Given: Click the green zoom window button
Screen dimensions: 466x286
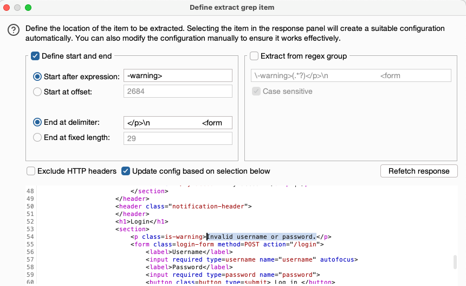Looking at the screenshot, I should click(28, 8).
